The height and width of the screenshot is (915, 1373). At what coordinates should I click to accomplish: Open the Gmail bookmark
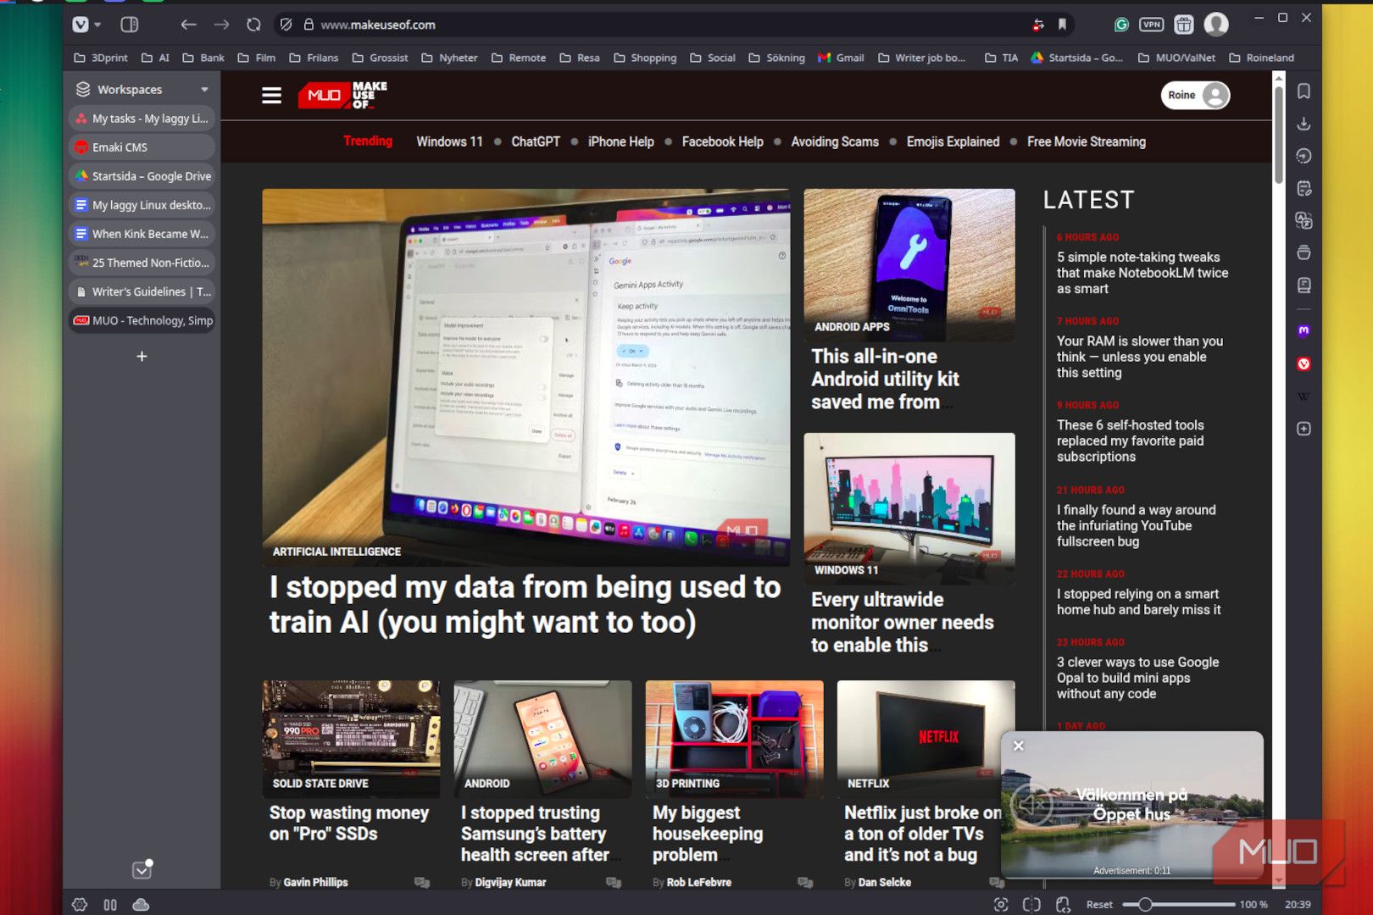pos(841,58)
